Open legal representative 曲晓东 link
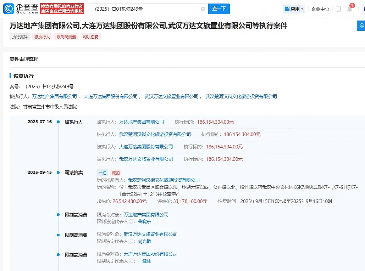 pos(144,221)
